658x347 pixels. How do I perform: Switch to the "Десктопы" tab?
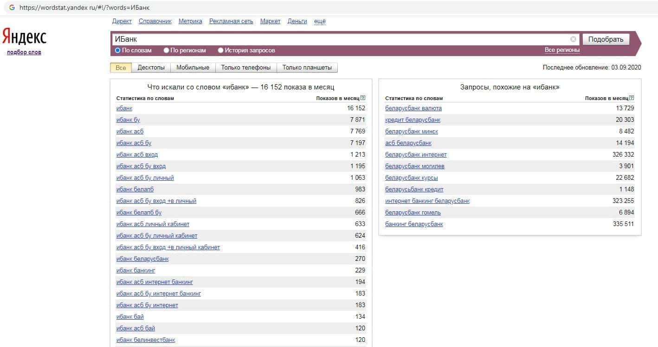151,68
